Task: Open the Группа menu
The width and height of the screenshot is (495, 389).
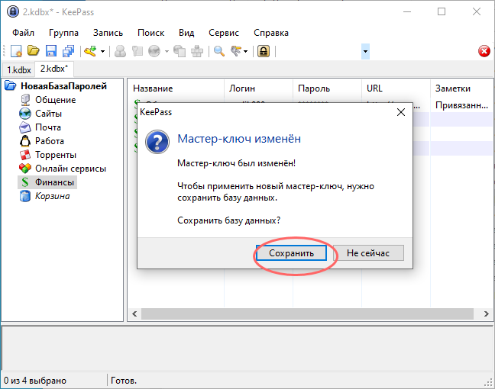Action: (63, 33)
